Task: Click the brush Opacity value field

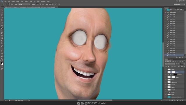Action: pyautogui.click(x=37, y=4)
